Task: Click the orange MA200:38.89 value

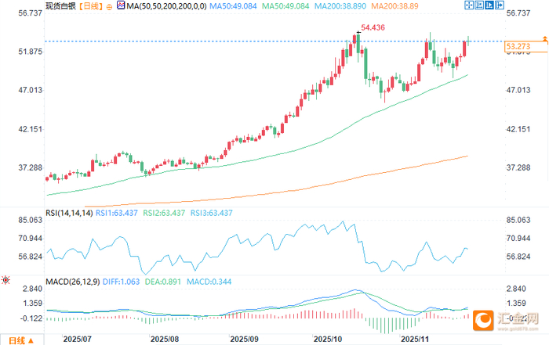Action: [394, 6]
